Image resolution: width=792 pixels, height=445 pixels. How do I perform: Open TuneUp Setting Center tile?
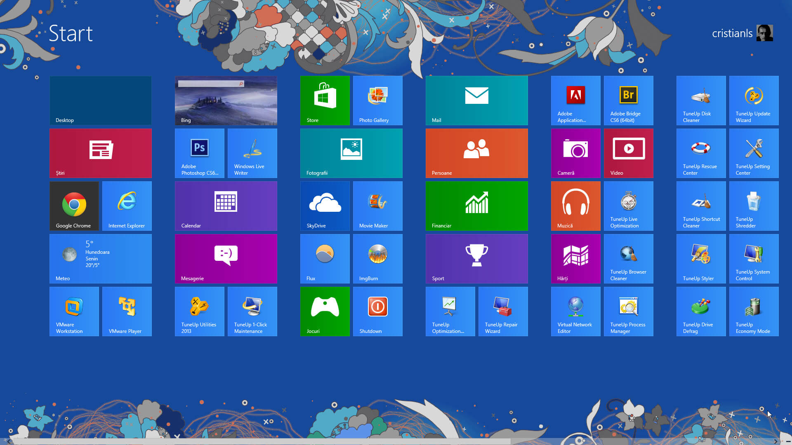(x=754, y=153)
